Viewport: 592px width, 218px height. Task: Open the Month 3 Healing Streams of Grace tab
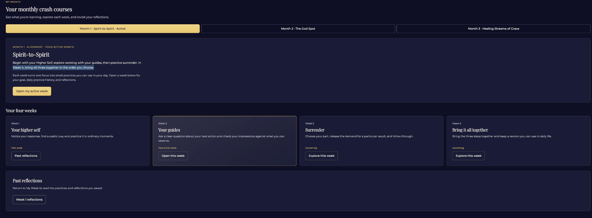[493, 29]
